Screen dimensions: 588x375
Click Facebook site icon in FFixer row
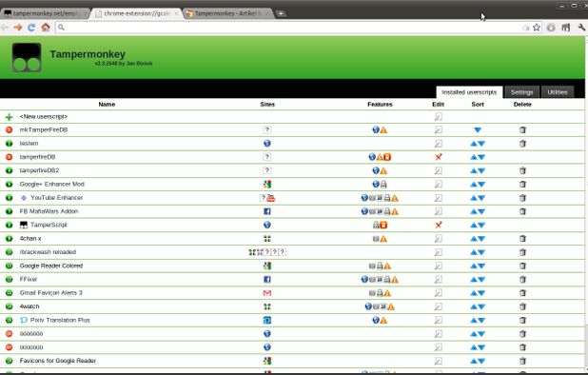267,280
